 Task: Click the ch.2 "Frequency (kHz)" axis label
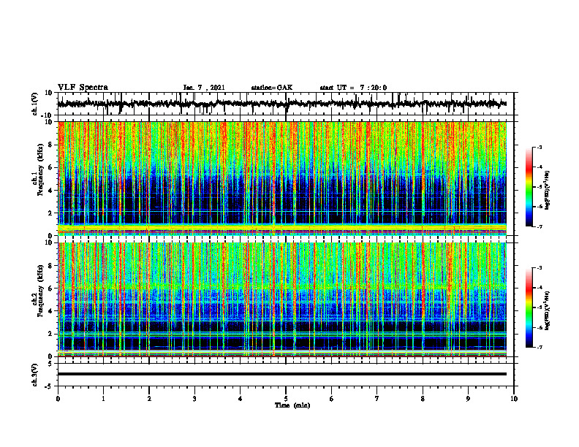(x=40, y=291)
